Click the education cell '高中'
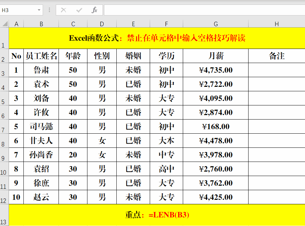The height and width of the screenshot is (226, 305). coord(166,169)
